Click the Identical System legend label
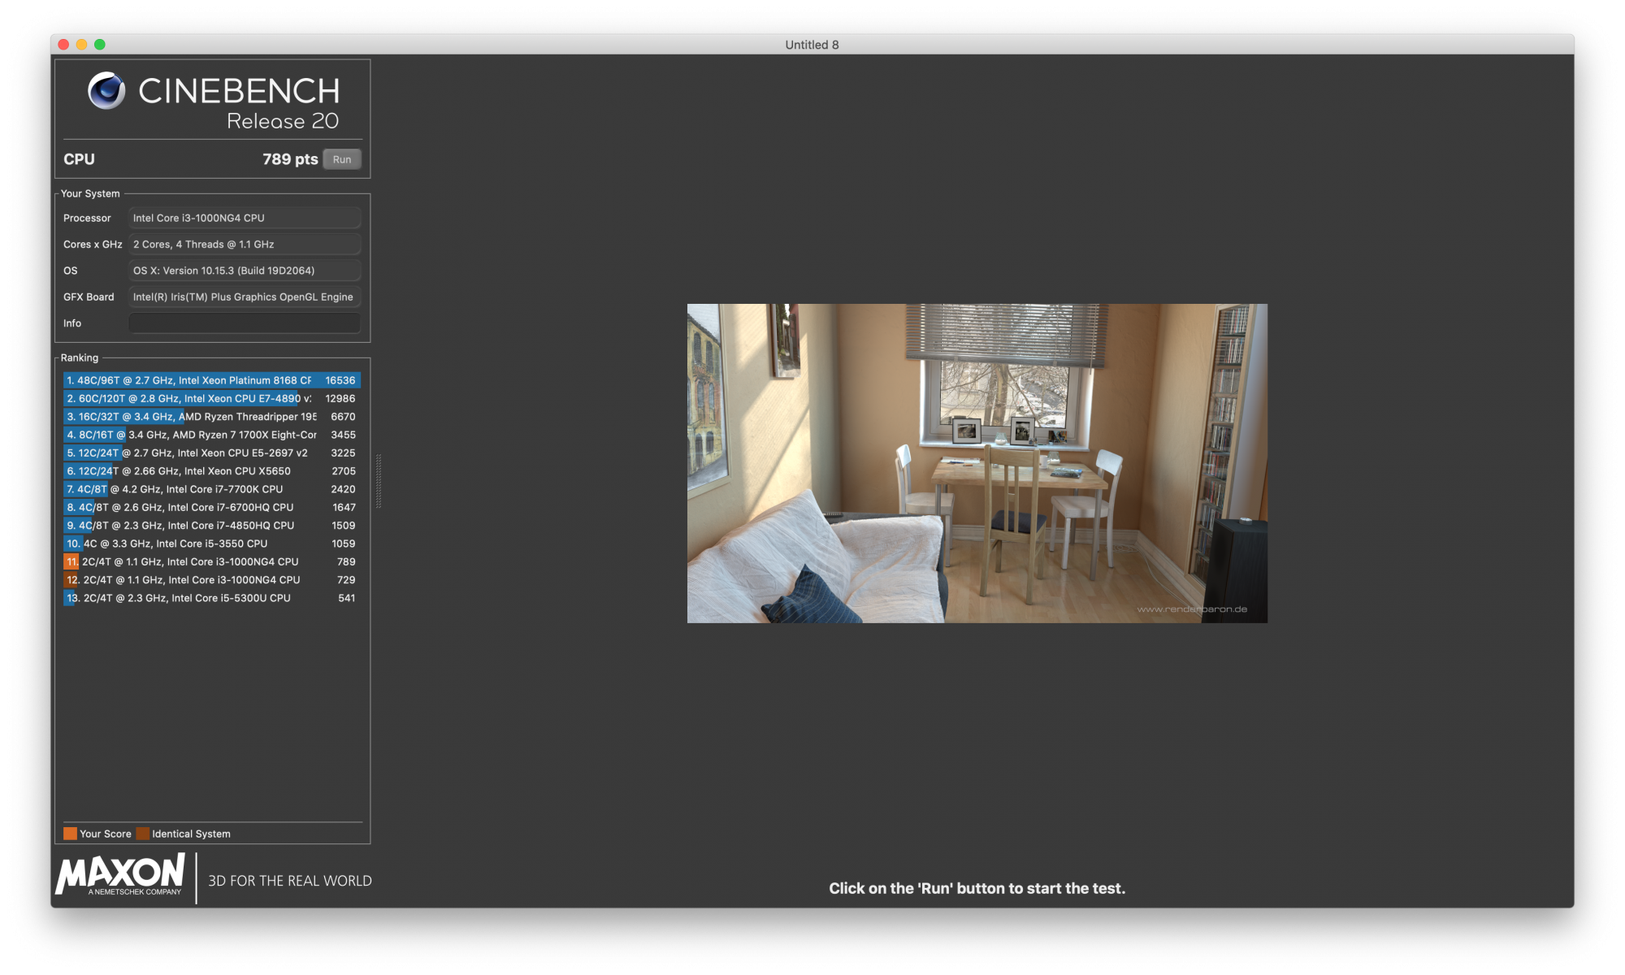Screen dimensions: 1625x975 click(x=191, y=834)
